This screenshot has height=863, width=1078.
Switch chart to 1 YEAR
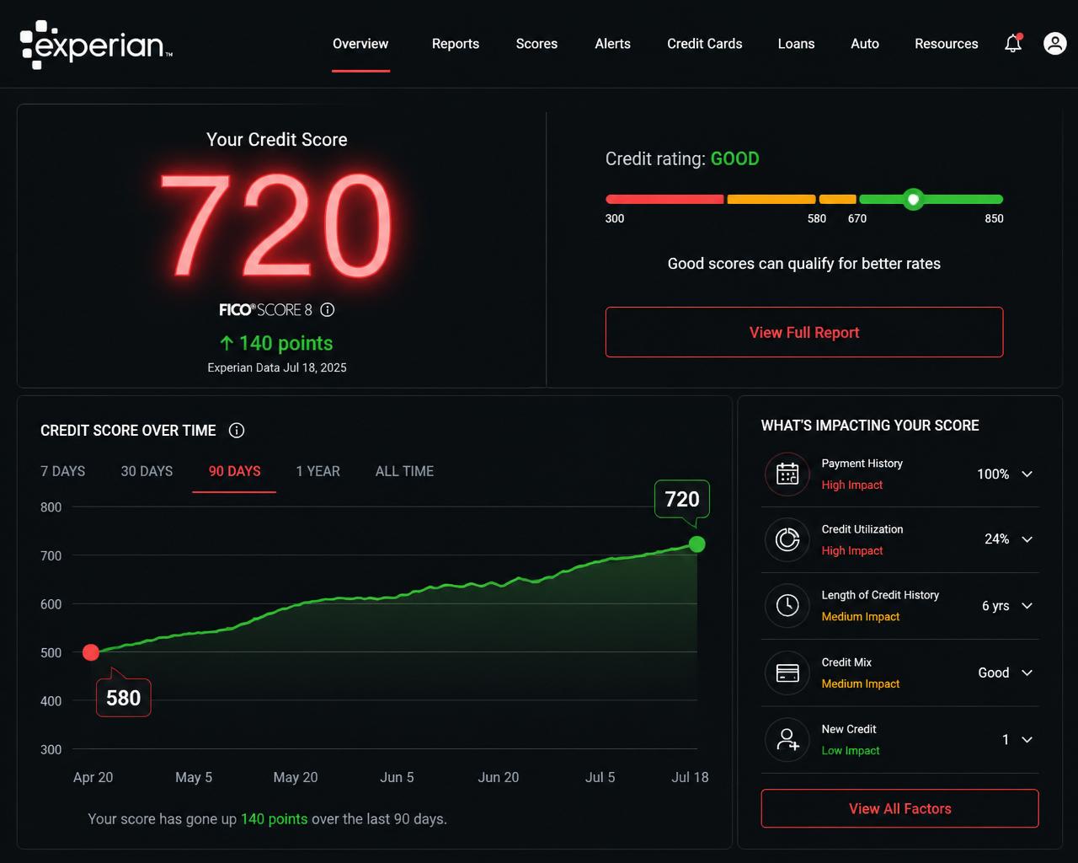(318, 471)
